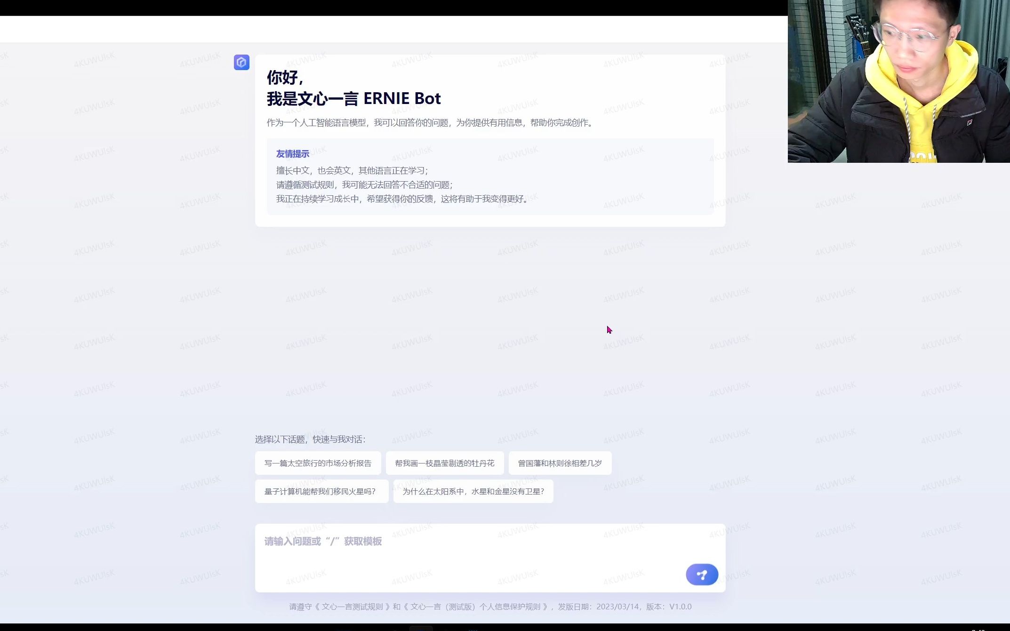Click the line 请遵循测试规则，我可能无法回答不合适的问题
1010x631 pixels.
point(364,184)
